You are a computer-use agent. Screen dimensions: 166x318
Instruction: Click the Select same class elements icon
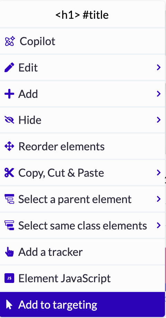click(x=9, y=225)
